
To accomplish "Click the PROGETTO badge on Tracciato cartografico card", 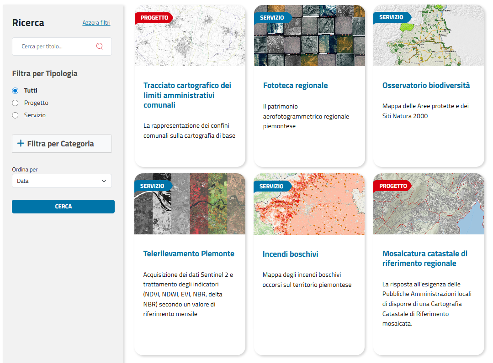I will [154, 18].
